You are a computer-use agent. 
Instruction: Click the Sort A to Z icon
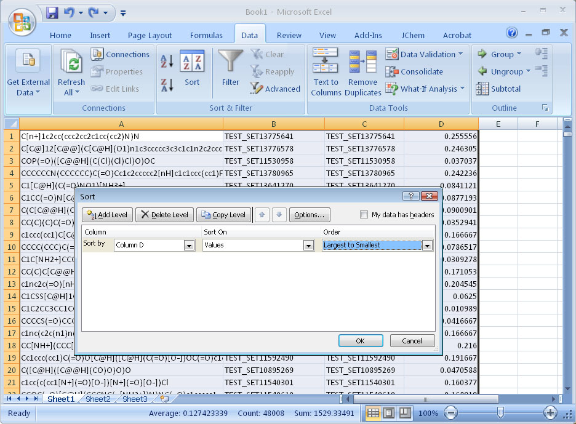pyautogui.click(x=167, y=61)
